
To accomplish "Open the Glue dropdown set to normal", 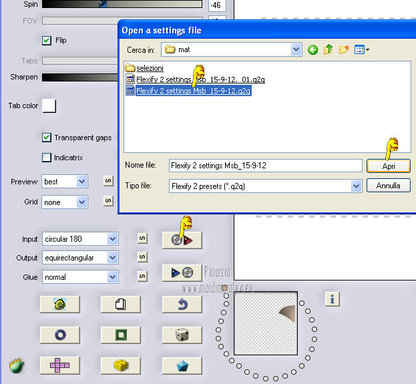I will point(80,277).
